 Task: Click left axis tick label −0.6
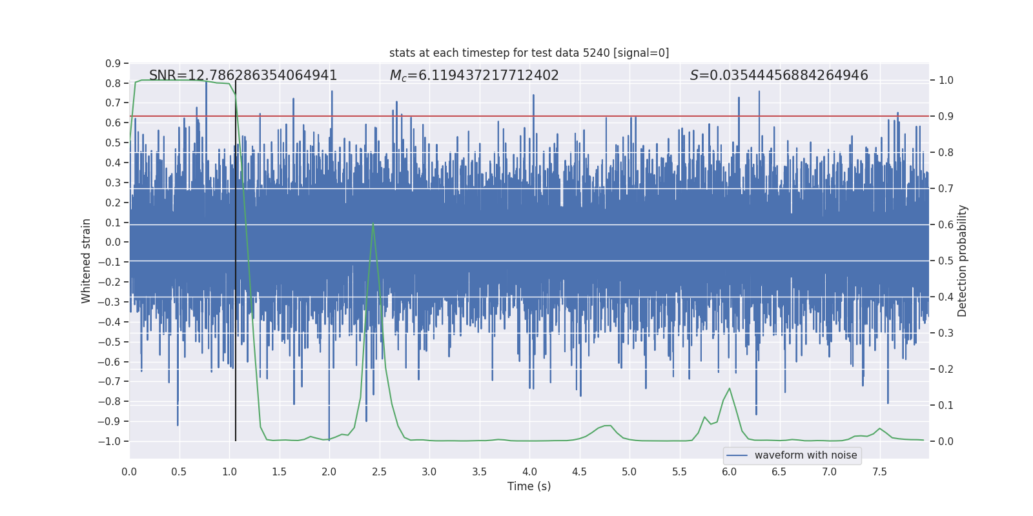109,362
